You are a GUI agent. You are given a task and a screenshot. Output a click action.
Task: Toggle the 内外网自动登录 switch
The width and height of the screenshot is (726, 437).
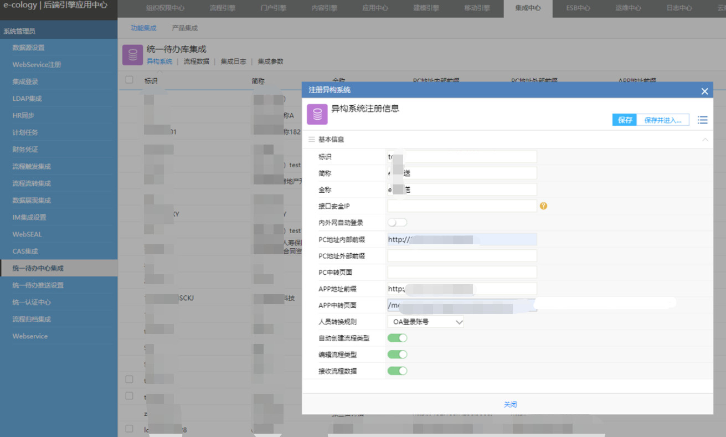397,223
